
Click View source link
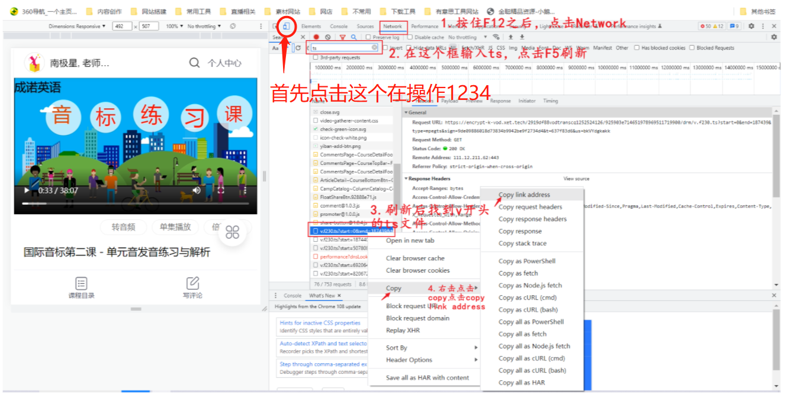point(576,179)
